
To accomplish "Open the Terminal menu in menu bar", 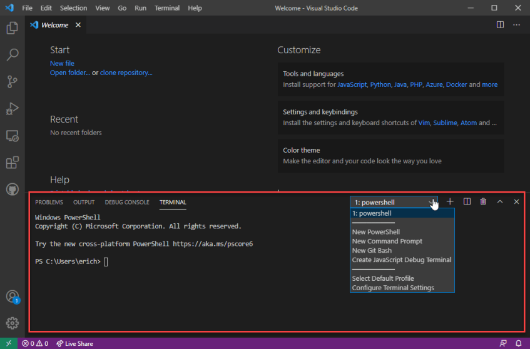I will [x=167, y=8].
